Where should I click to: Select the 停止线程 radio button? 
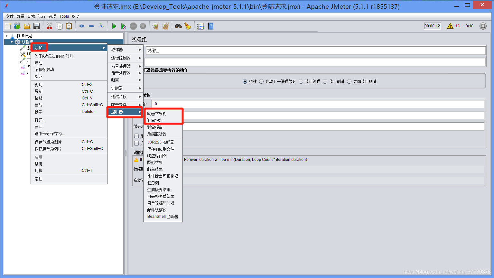301,81
